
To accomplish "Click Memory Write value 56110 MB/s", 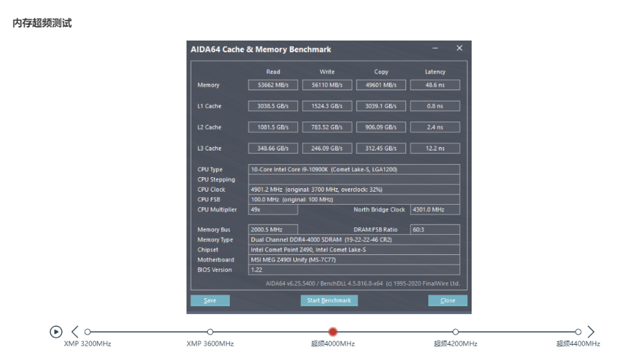I will [327, 85].
